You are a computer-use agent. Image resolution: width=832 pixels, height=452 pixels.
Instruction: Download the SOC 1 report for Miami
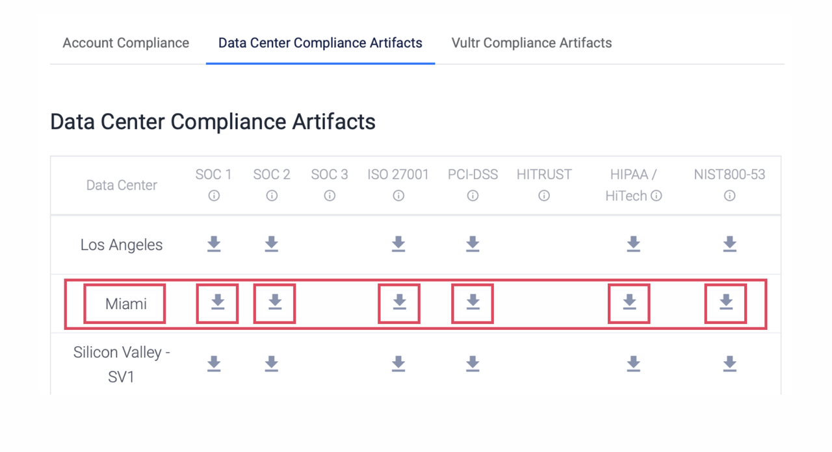tap(217, 302)
